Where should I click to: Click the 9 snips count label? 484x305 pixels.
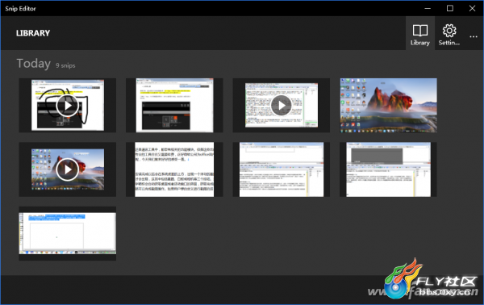click(x=65, y=65)
